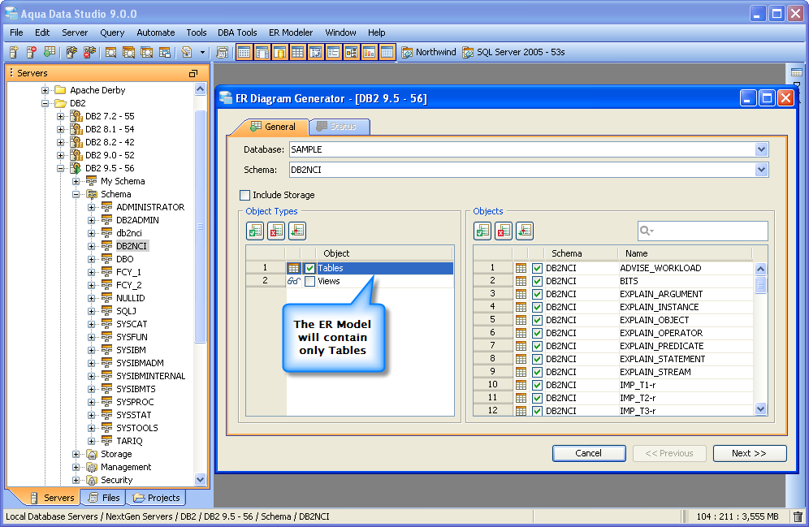Select the SYSIBM schema in the tree
Screen dimensions: 809x527
pyautogui.click(x=131, y=350)
